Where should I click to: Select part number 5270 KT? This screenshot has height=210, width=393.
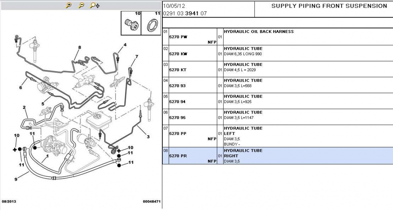pyautogui.click(x=178, y=70)
